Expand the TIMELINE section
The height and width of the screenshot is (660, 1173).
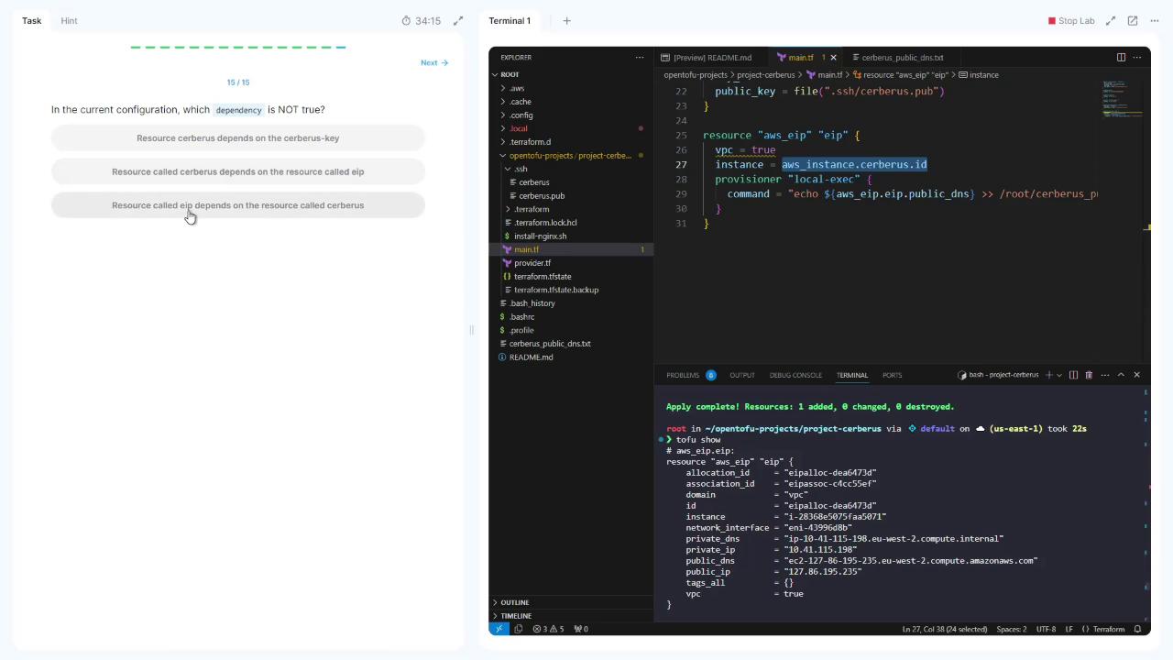[516, 616]
